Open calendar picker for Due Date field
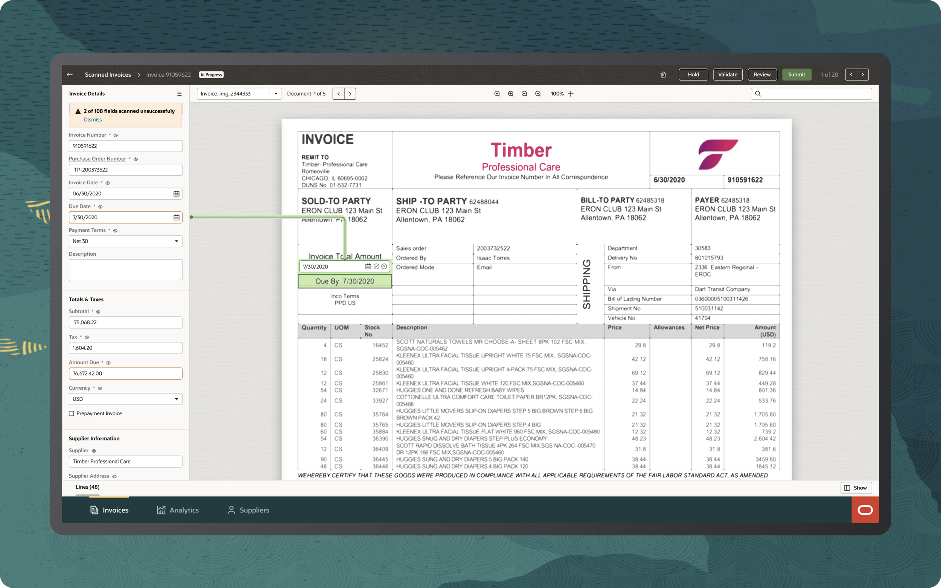941x588 pixels. [176, 217]
